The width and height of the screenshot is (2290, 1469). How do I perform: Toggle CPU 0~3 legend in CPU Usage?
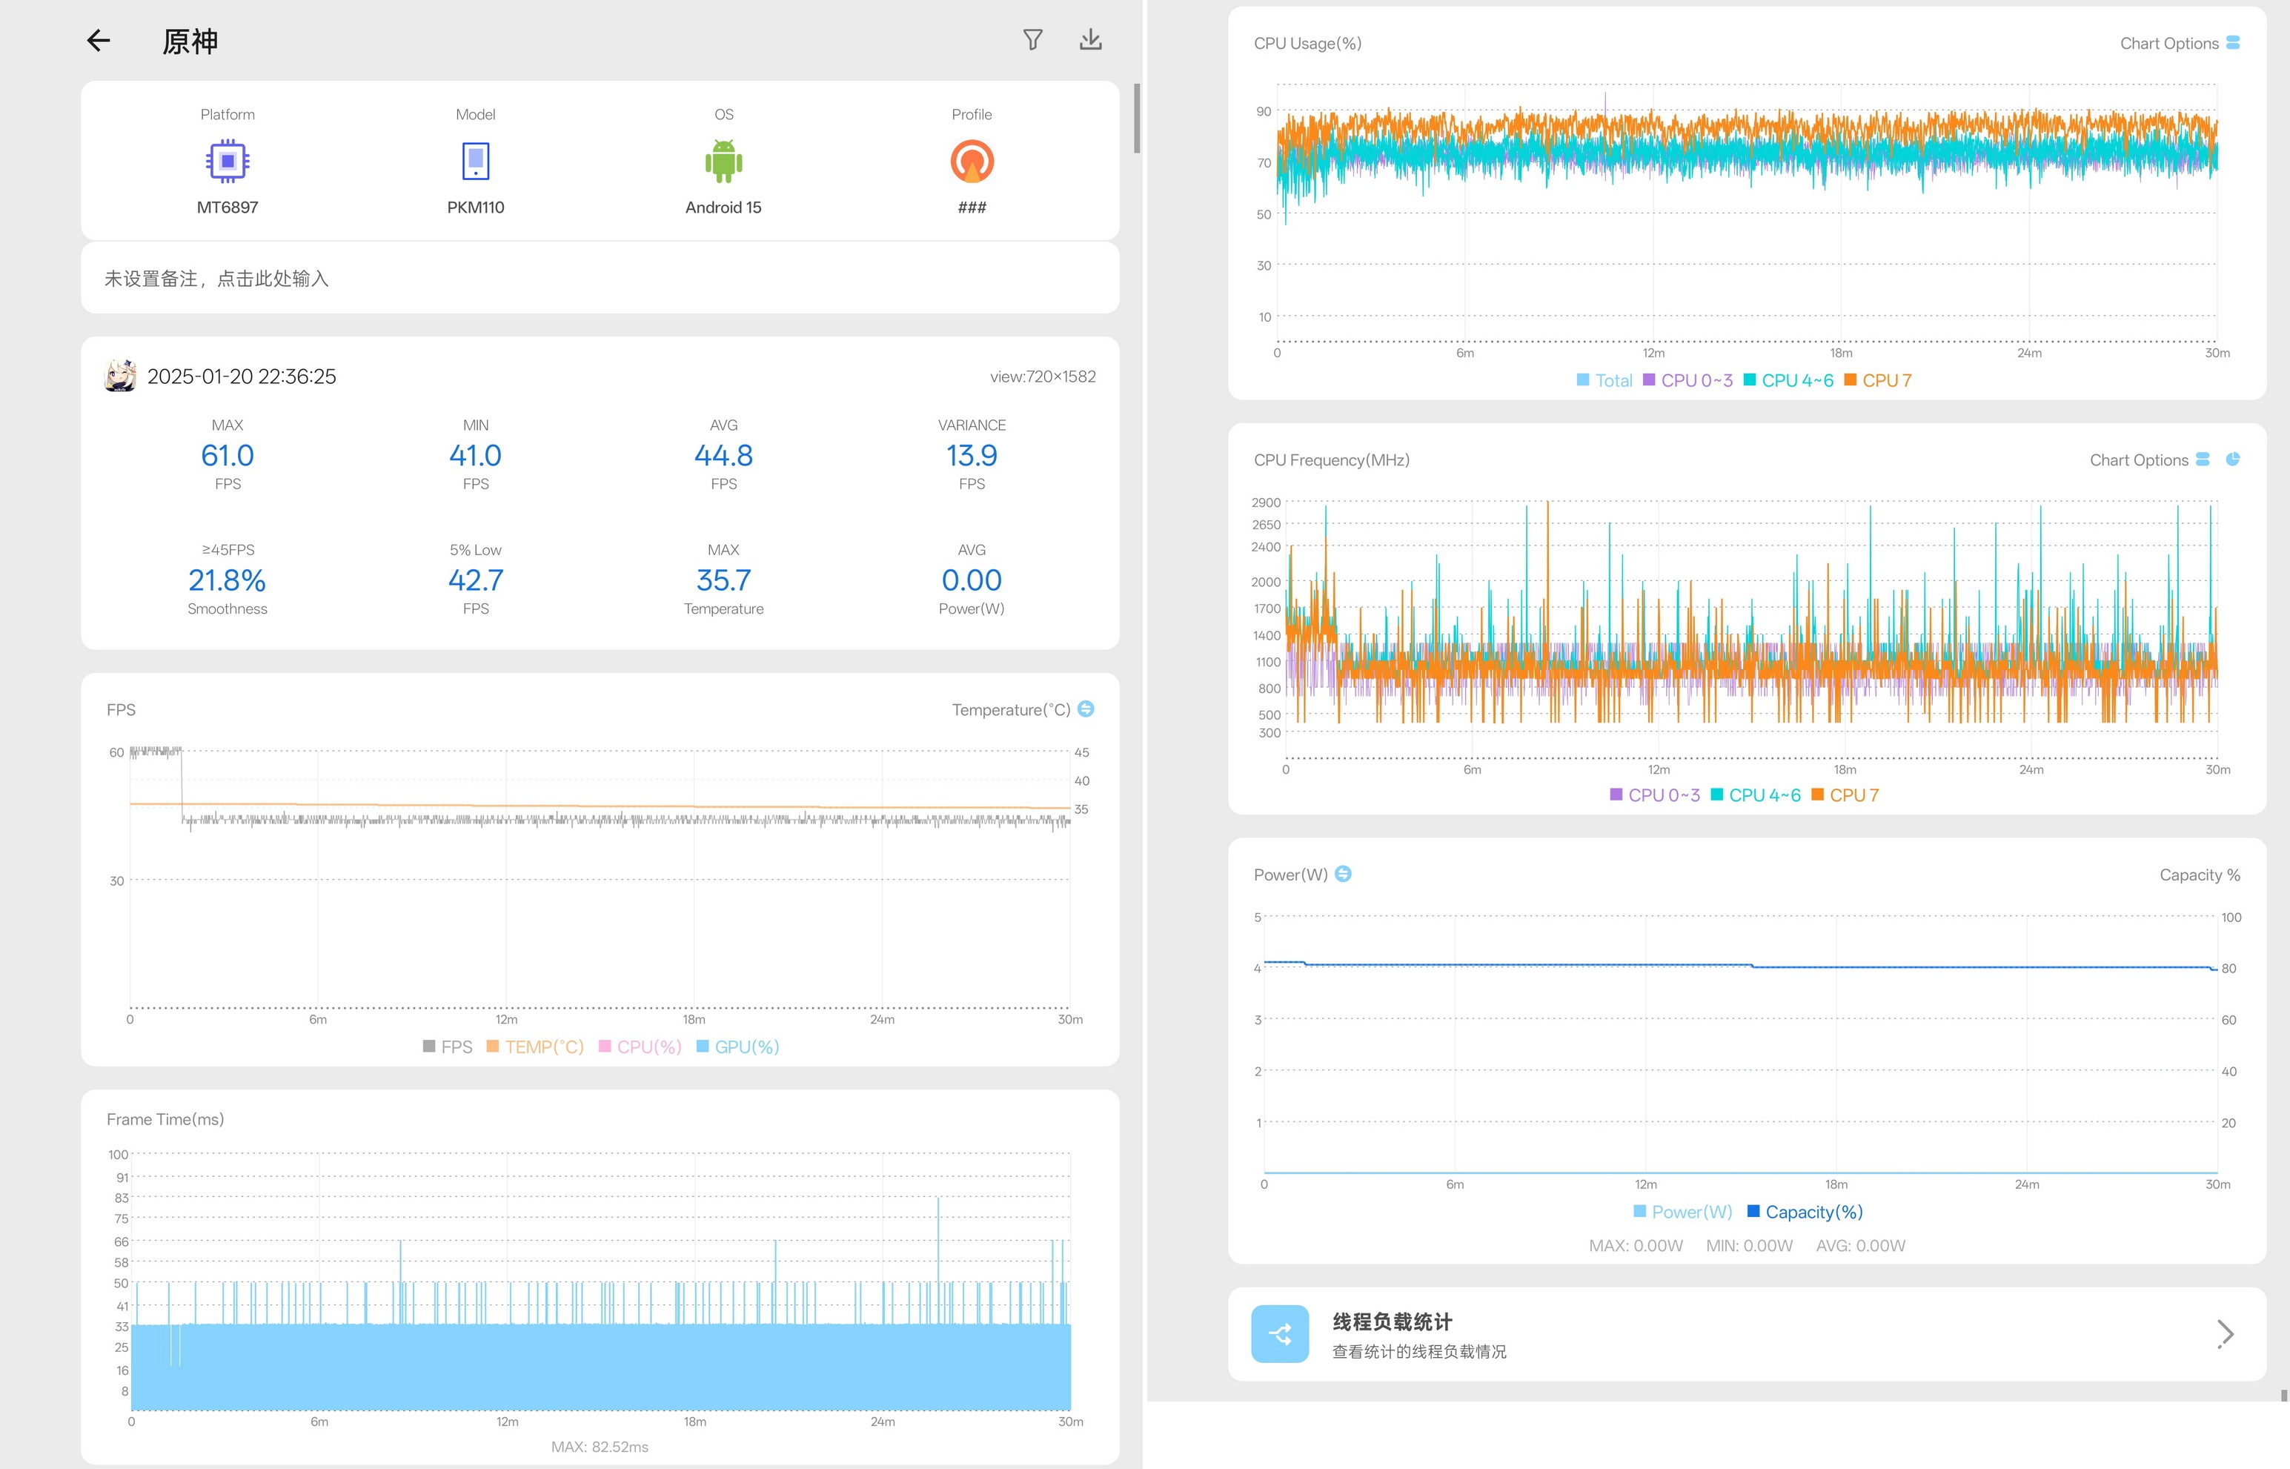tap(1687, 381)
